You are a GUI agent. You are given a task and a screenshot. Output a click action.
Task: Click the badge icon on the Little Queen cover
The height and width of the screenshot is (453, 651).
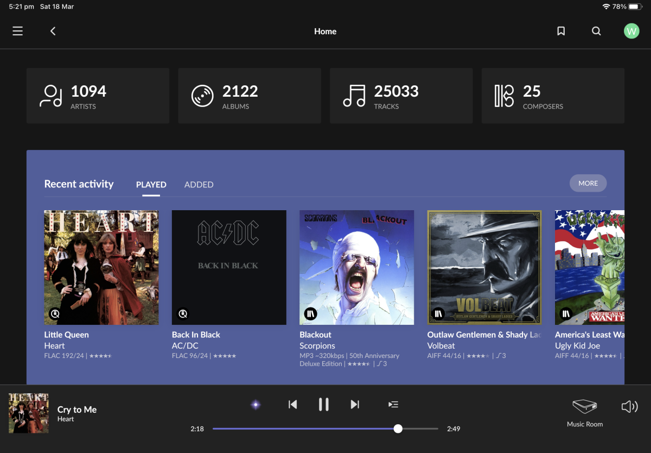click(x=55, y=313)
